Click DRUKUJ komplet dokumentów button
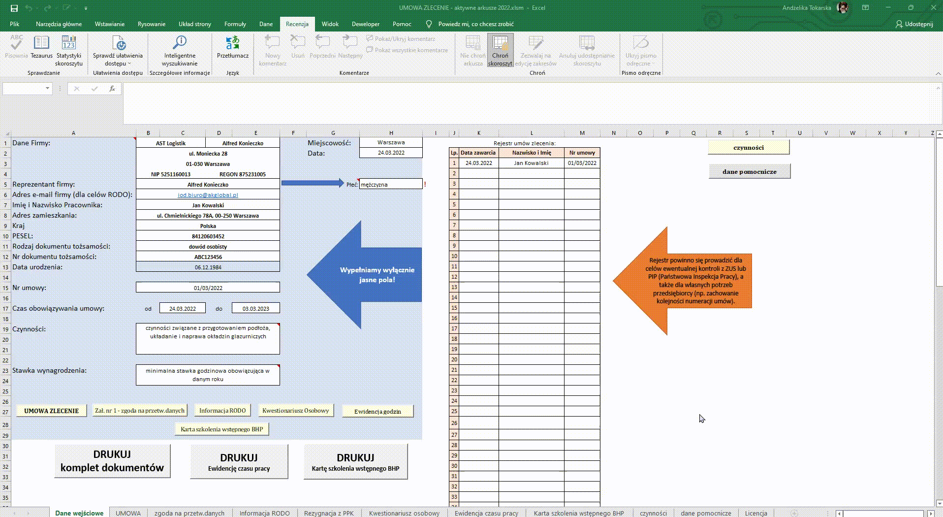The height and width of the screenshot is (517, 943). [112, 461]
